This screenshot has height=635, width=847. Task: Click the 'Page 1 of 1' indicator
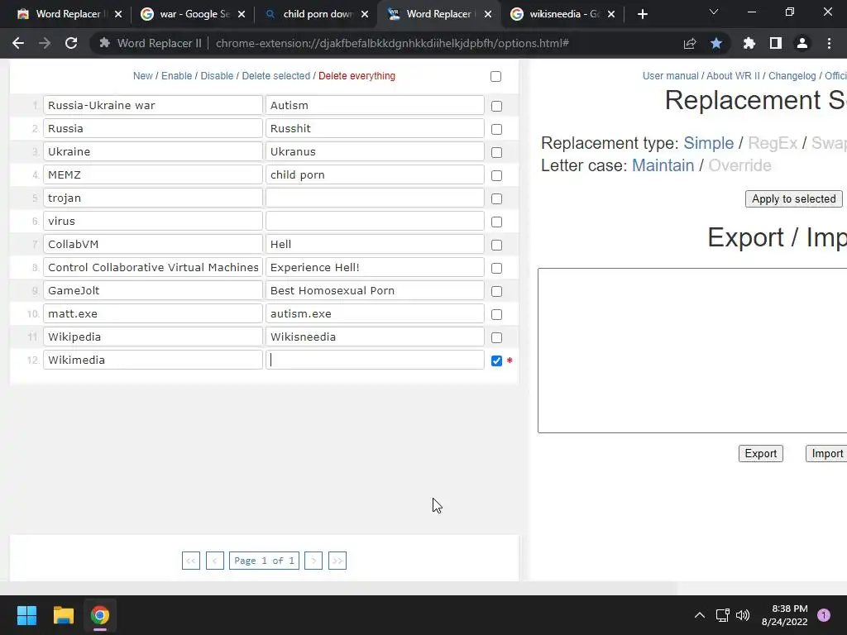[x=264, y=561]
